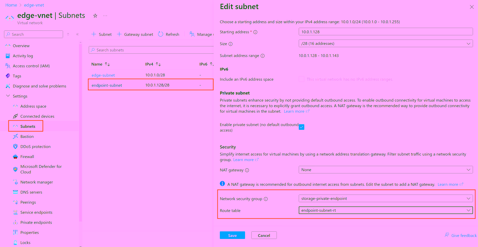Navigate to Home via the breadcrumb
The width and height of the screenshot is (478, 247).
coord(11,5)
